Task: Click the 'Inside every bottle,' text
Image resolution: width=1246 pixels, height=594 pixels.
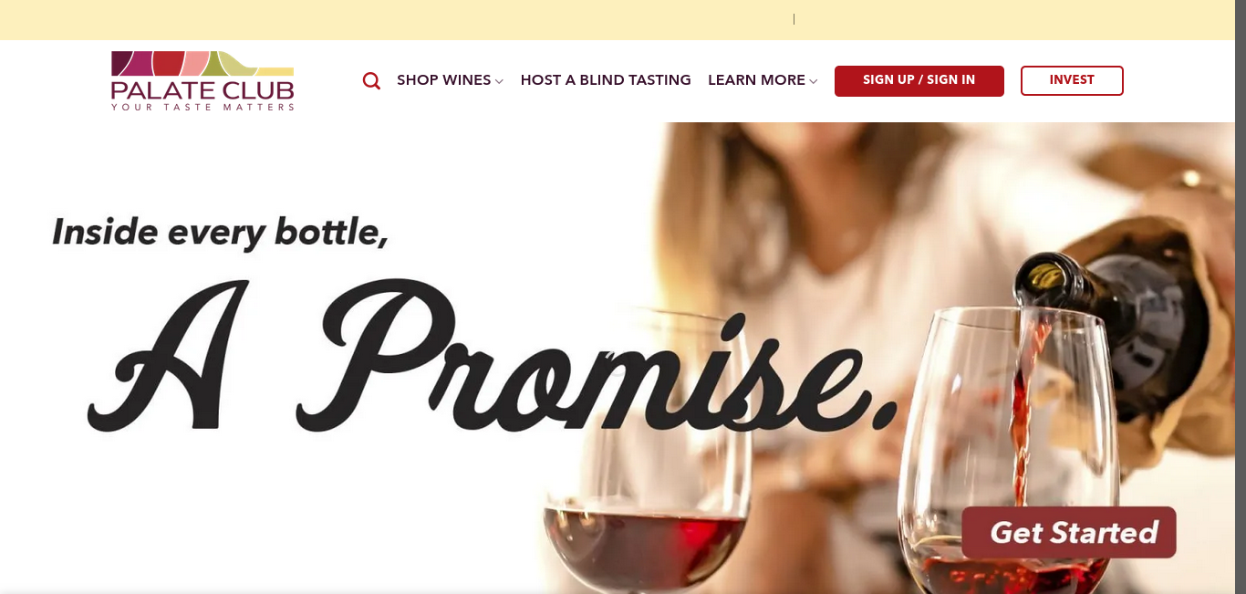Action: 220,232
